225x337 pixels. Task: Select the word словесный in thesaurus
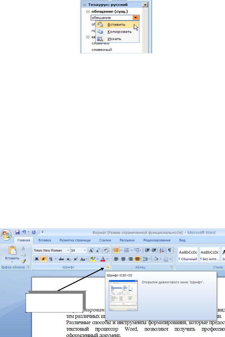tap(102, 50)
